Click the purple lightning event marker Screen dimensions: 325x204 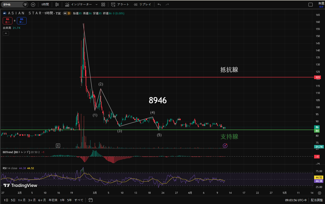(225, 146)
